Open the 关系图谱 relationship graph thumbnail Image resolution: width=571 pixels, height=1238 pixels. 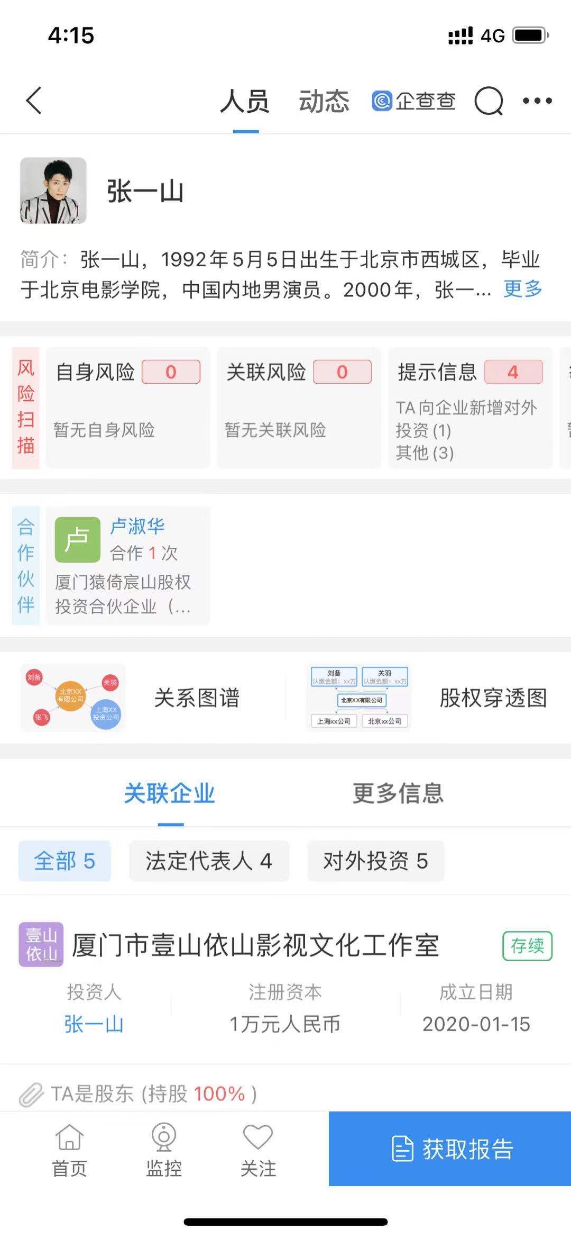click(x=73, y=698)
